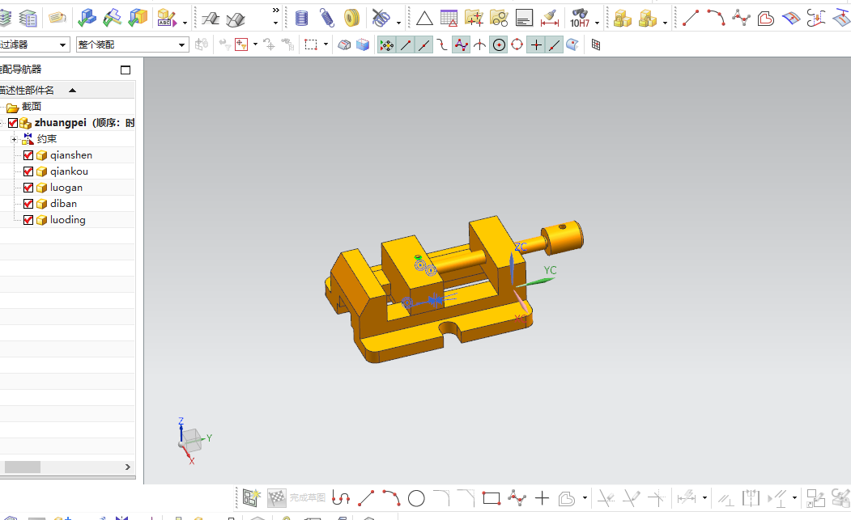Select the Line tool in top toolbar

pos(691,18)
